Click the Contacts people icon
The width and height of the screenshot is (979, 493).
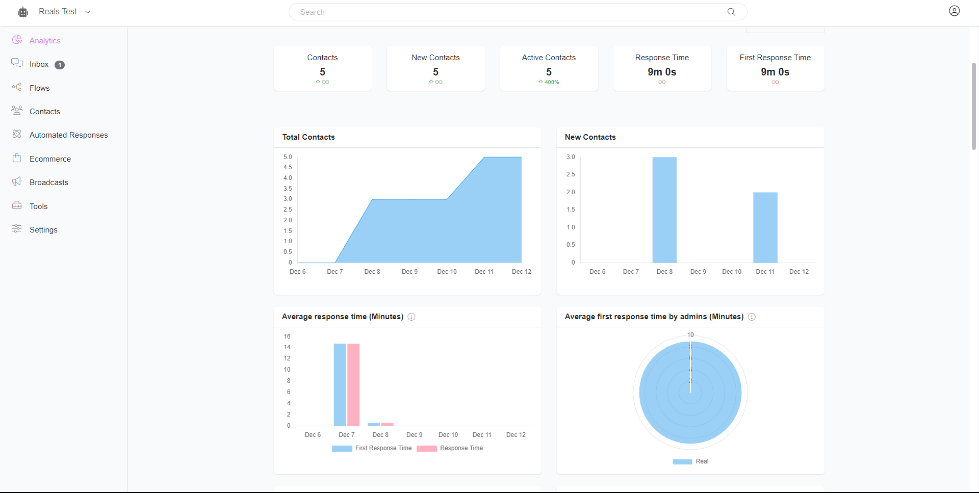(x=17, y=110)
